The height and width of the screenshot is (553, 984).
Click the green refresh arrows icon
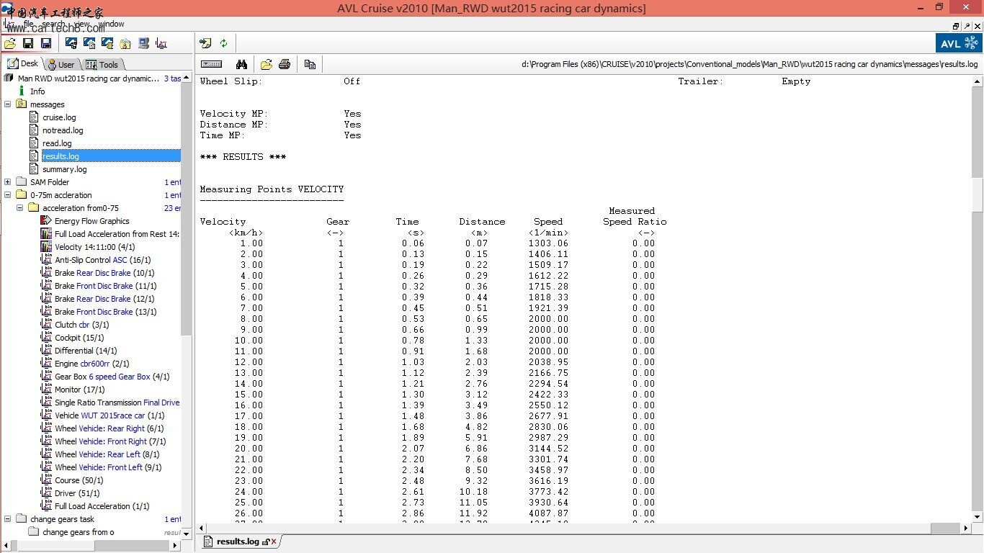223,43
